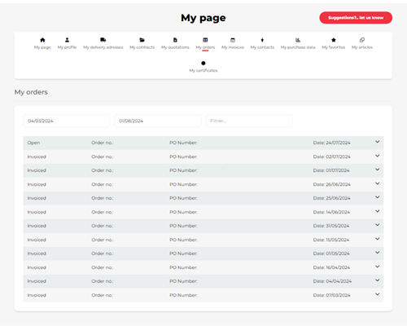
Task: Click the start date field 04/03/2024
Action: pyautogui.click(x=67, y=121)
